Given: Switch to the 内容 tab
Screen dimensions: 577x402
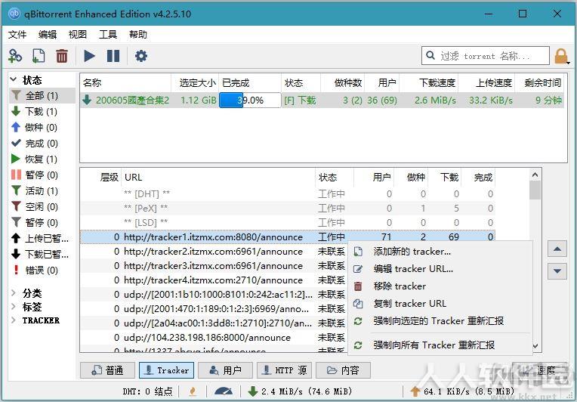Looking at the screenshot, I should point(343,370).
